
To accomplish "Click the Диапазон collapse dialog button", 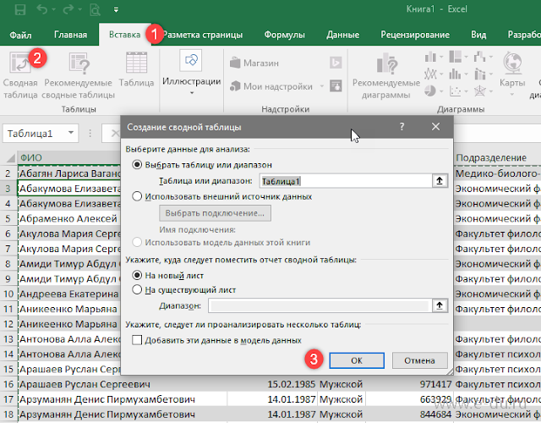I will (x=440, y=305).
